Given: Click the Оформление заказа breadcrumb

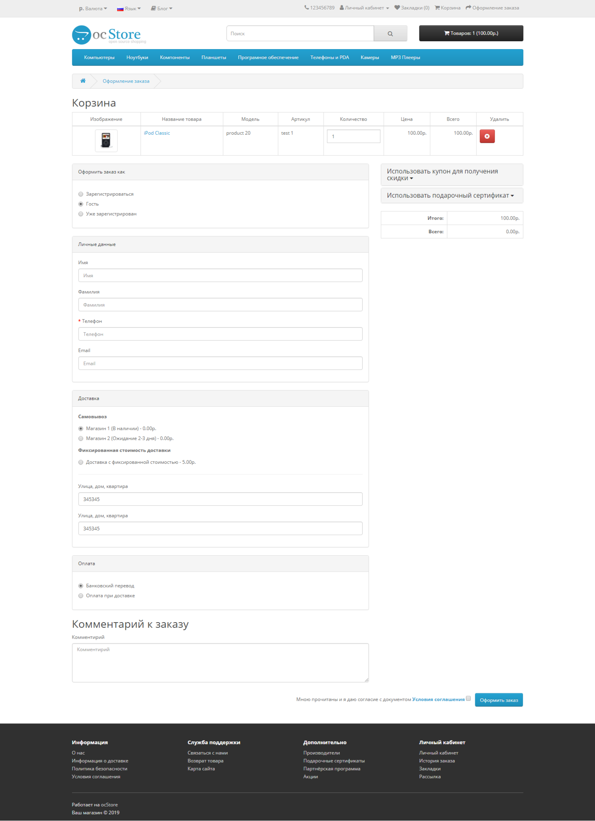Looking at the screenshot, I should point(126,81).
